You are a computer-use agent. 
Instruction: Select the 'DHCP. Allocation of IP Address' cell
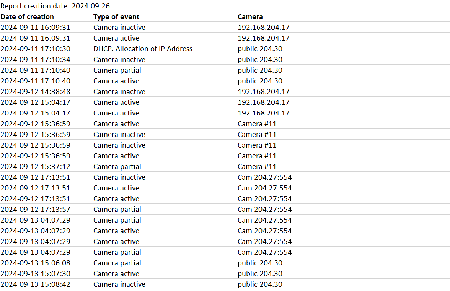[143, 49]
